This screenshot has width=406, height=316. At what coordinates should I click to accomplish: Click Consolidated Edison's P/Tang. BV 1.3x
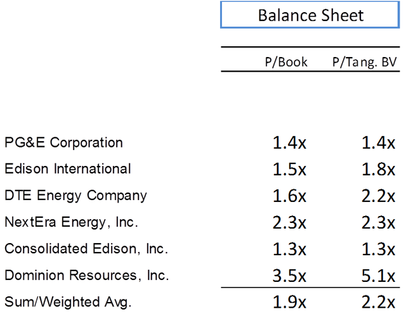[378, 249]
